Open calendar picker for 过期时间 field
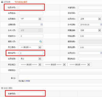The width and height of the screenshot is (102, 97). point(41,25)
